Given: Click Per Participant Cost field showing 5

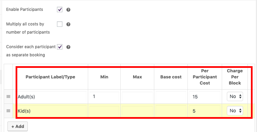Looking at the screenshot, I should (x=205, y=111).
